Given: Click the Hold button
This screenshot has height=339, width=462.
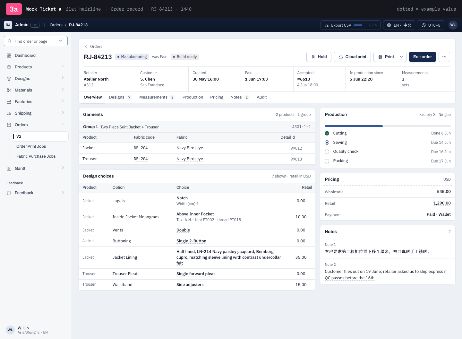Looking at the screenshot, I should [x=319, y=57].
